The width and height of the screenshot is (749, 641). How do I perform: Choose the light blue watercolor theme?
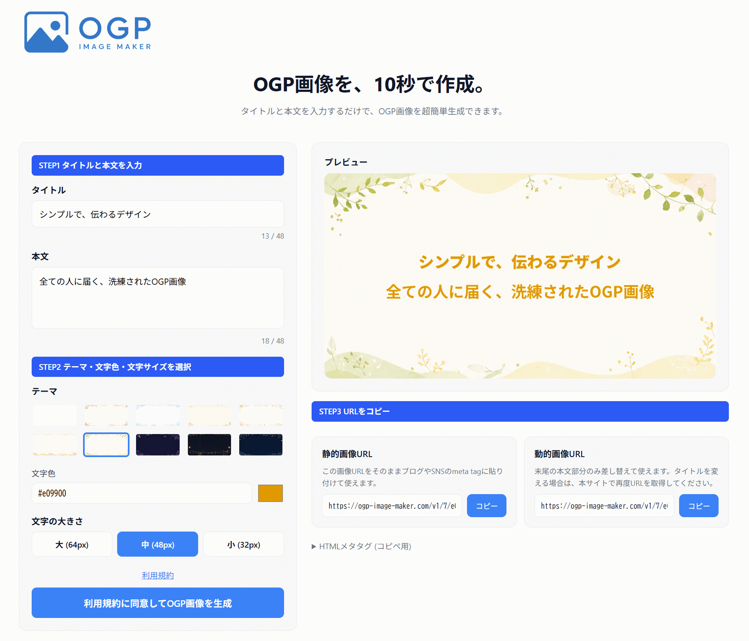(x=158, y=415)
